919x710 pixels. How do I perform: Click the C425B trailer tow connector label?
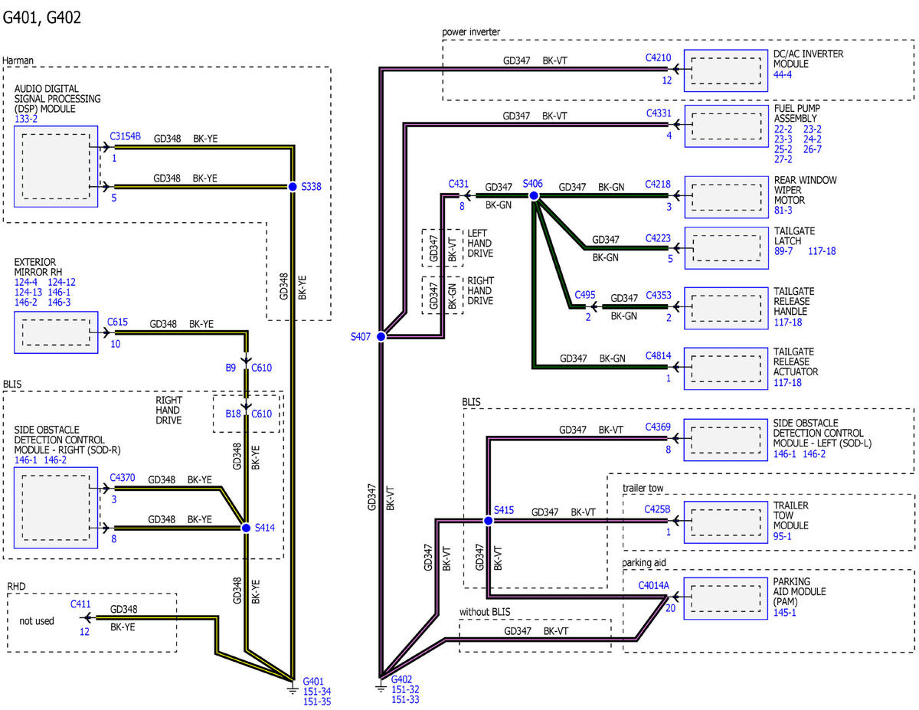click(x=658, y=509)
